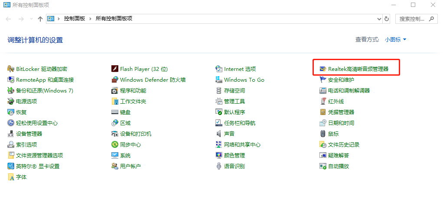Open the 红外线 icon
443x198 pixels.
pos(322,102)
